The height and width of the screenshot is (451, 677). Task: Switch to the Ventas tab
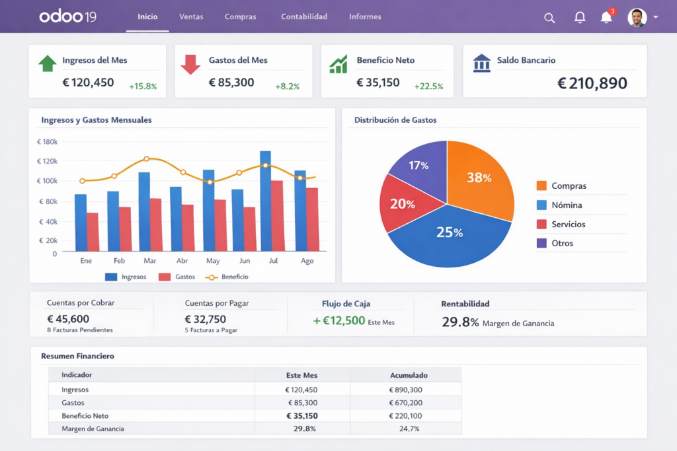click(190, 17)
